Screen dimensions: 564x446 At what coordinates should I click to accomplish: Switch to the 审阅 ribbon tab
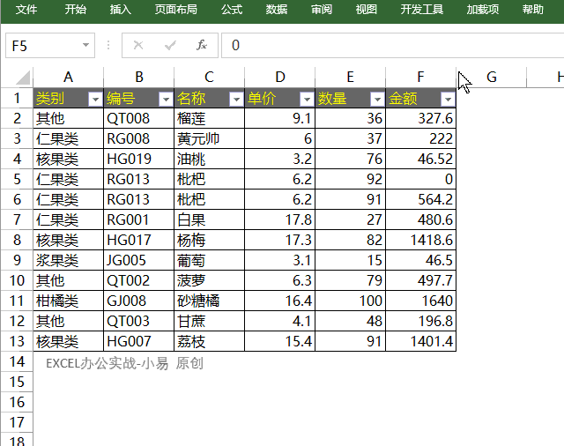click(322, 10)
